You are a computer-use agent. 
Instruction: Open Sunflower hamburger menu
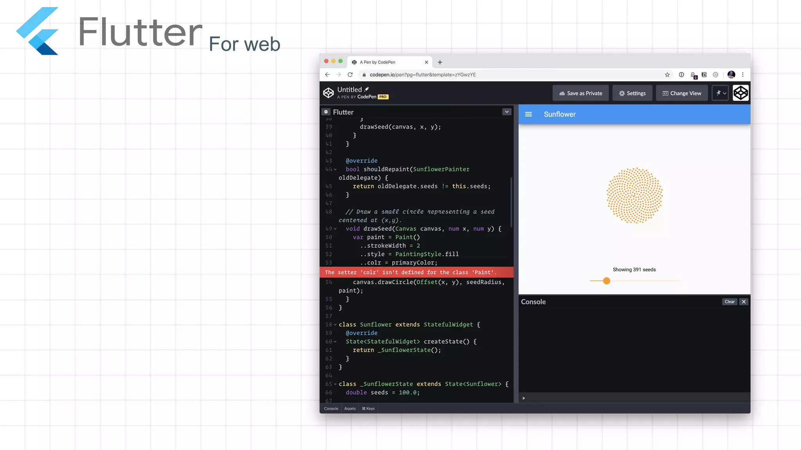(528, 114)
